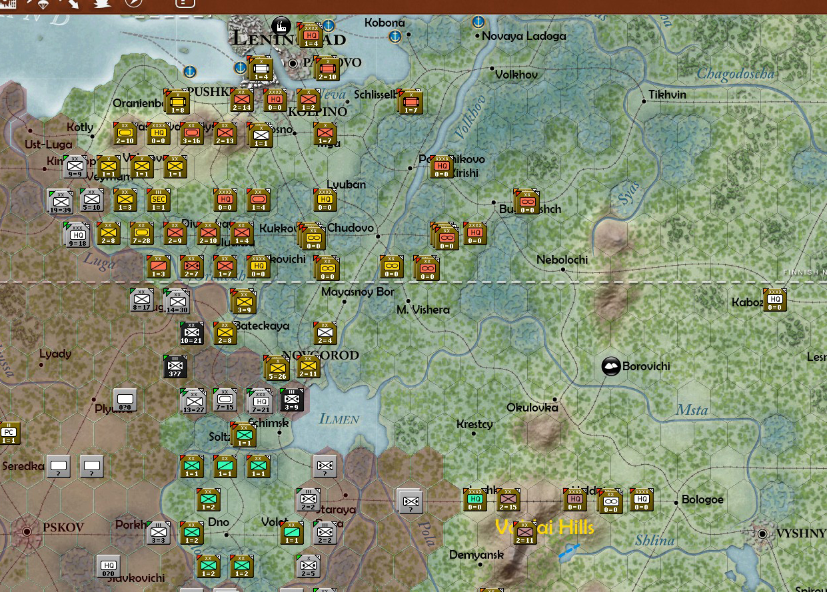Viewport: 827px width, 592px height.
Task: Click the Borovichi mountain marker icon
Action: pyautogui.click(x=611, y=366)
